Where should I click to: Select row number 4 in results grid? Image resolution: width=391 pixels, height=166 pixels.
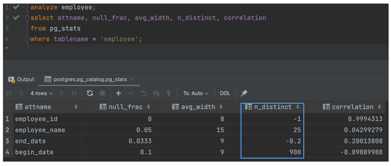(7, 152)
